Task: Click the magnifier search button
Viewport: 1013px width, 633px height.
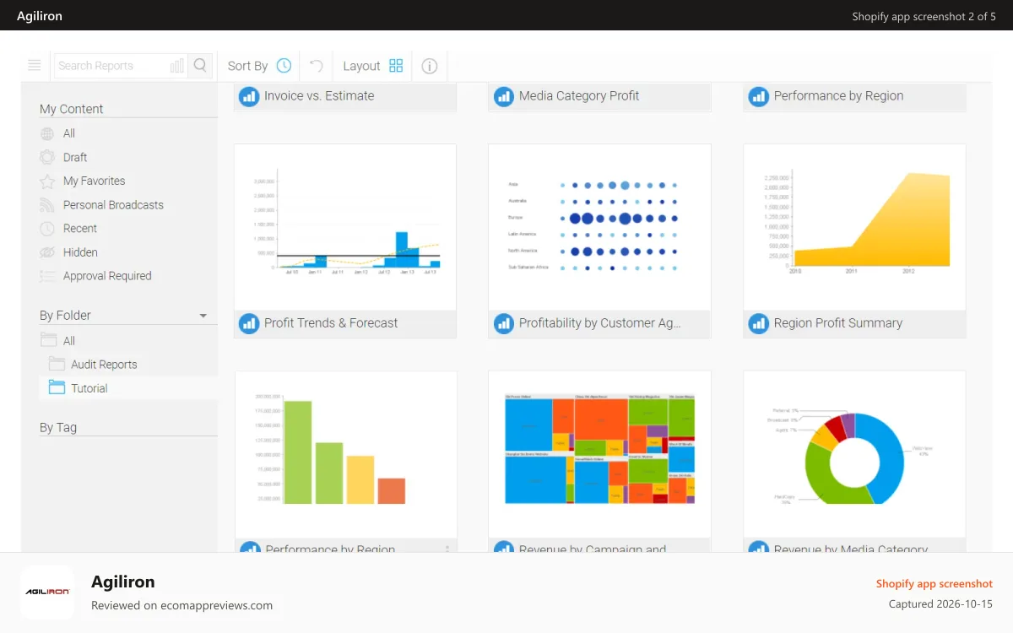Action: (x=200, y=65)
